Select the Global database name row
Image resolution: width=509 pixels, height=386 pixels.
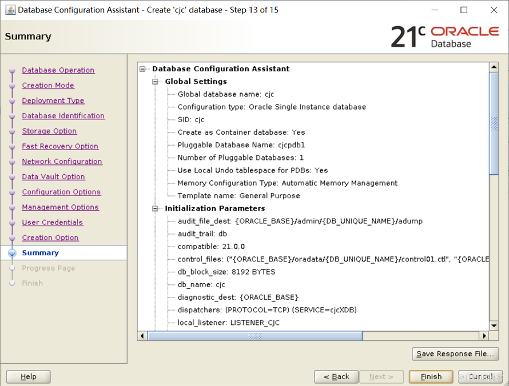point(225,94)
